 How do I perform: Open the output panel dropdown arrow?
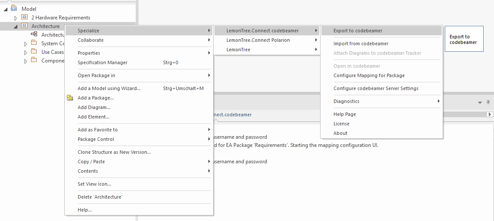click(x=480, y=103)
